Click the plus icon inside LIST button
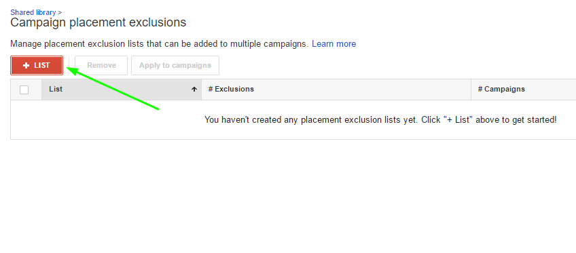576x253 pixels. pyautogui.click(x=26, y=66)
